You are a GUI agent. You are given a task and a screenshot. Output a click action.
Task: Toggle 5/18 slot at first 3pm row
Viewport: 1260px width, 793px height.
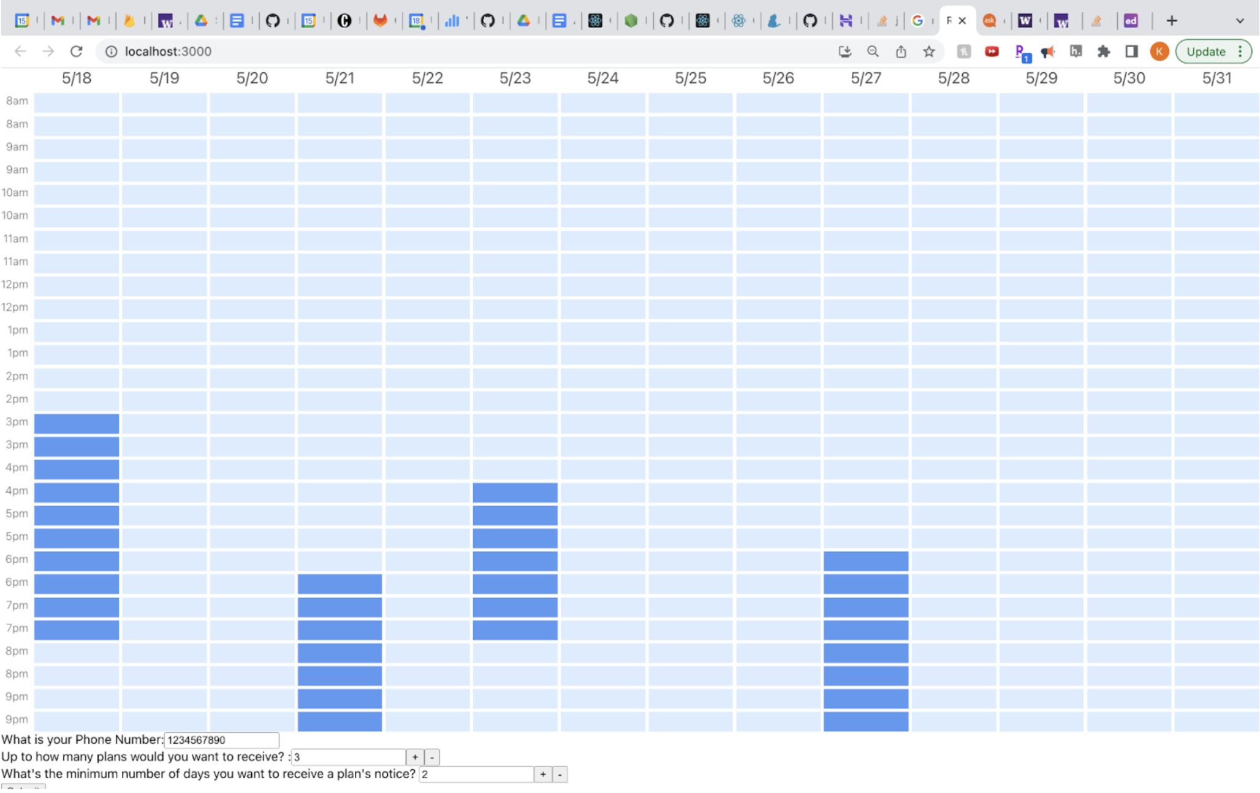click(x=76, y=423)
